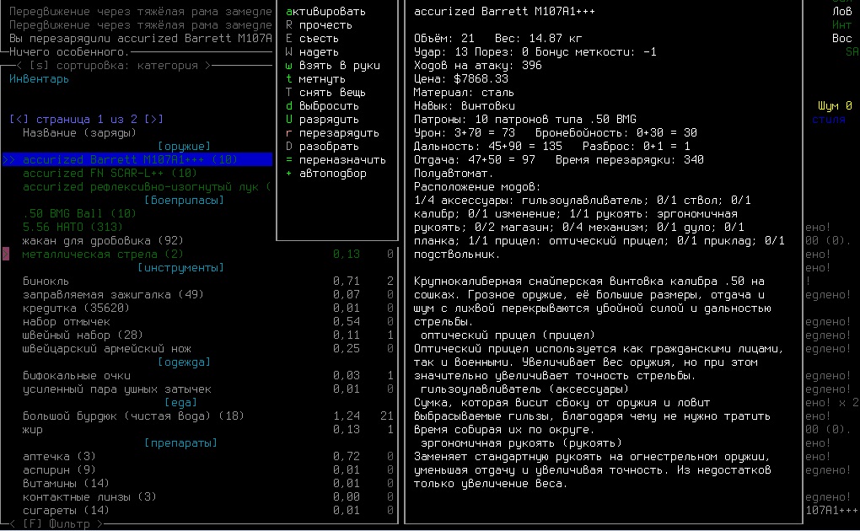Select accurized FN SCAR-L++ (10) item

coord(110,174)
